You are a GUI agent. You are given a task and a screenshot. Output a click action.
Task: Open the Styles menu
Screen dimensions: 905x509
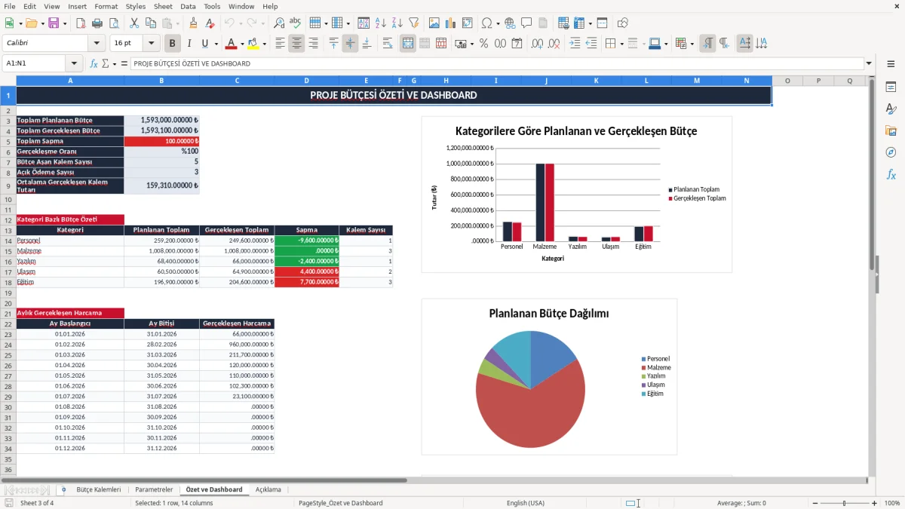click(136, 6)
